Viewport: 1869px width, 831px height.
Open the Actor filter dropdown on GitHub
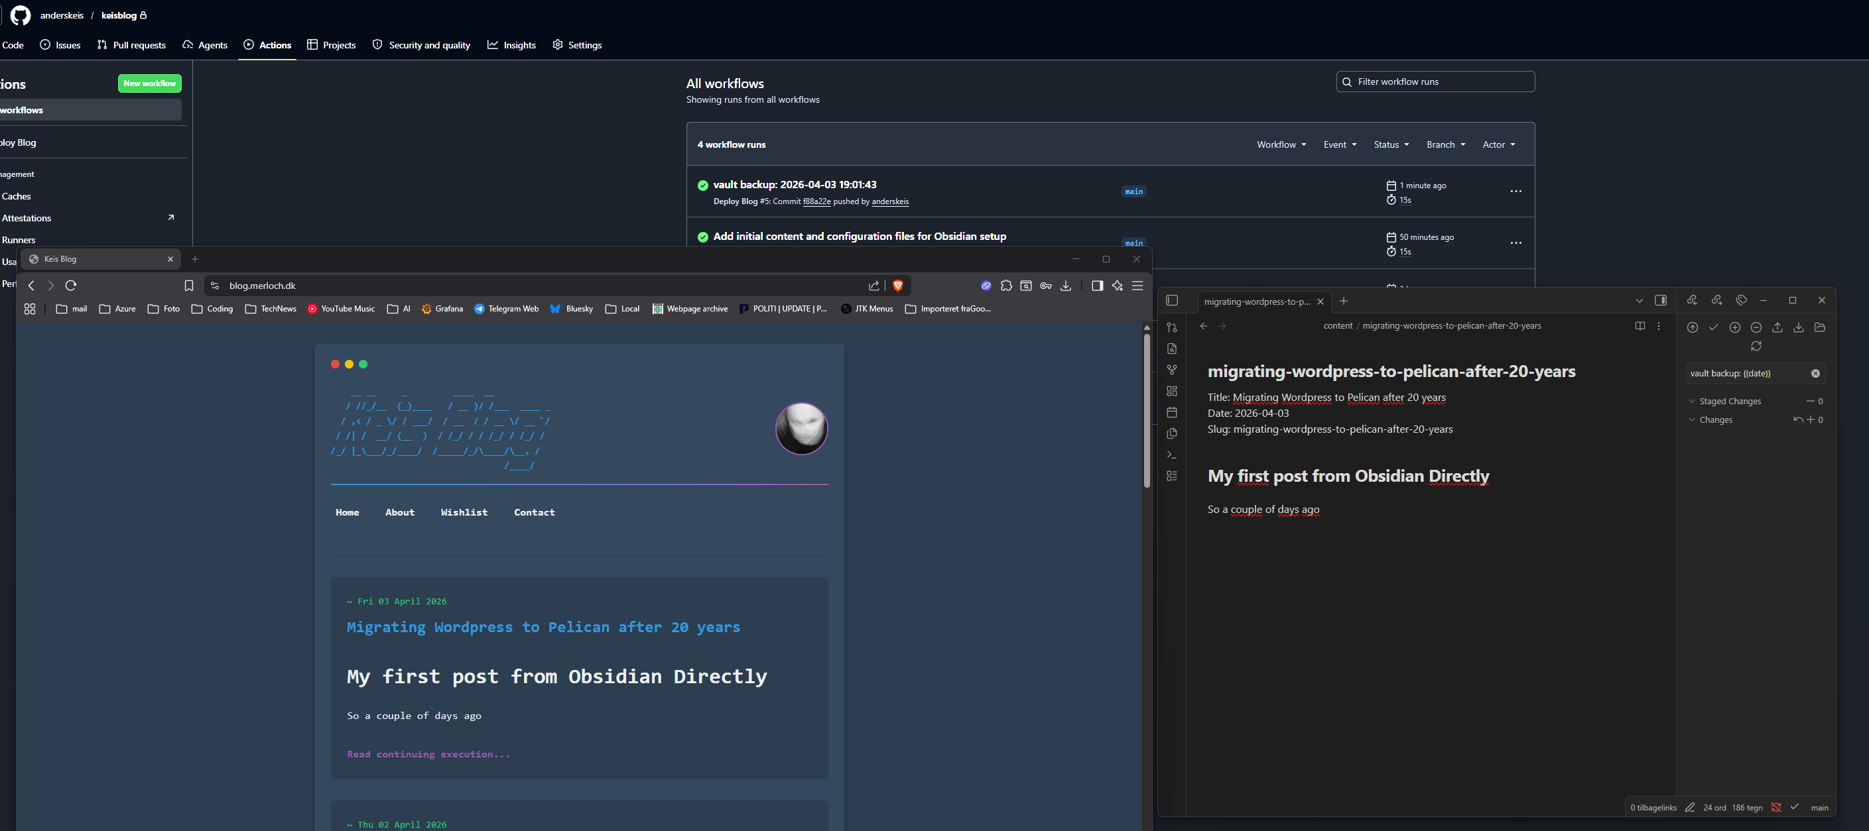tap(1498, 145)
